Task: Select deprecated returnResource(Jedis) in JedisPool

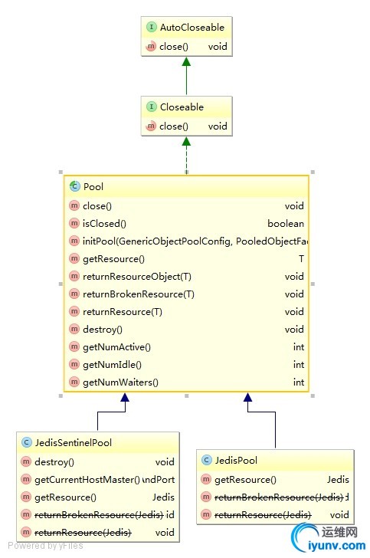Action: tap(263, 515)
